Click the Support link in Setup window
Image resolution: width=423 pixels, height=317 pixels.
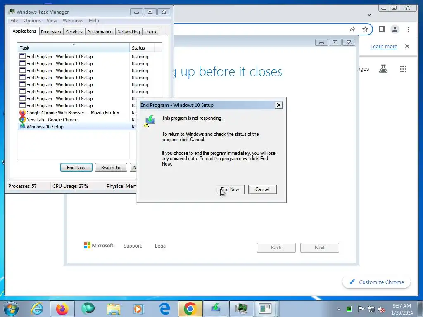point(133,246)
